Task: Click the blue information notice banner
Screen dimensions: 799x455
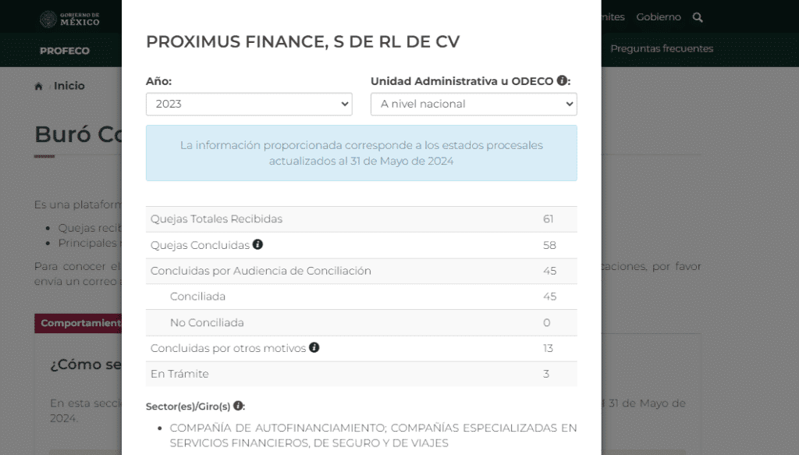Action: point(360,153)
